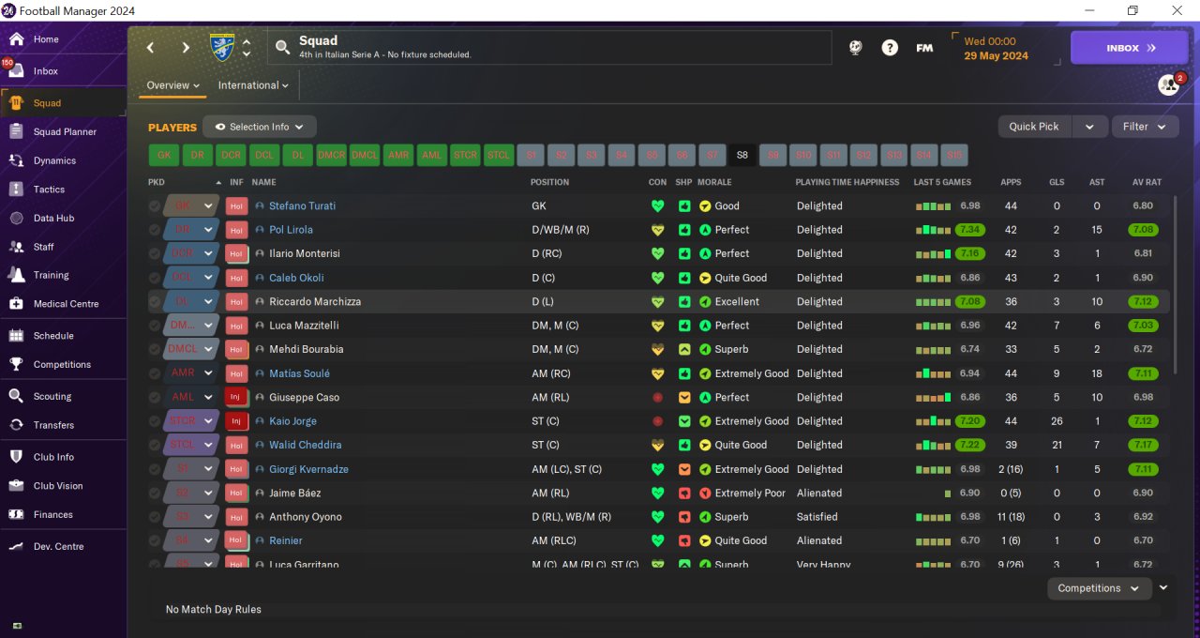Open the Finances sidebar icon

coord(16,514)
